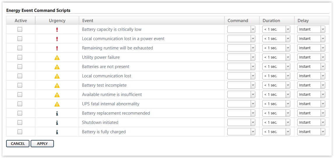Viewport: 334px width, 158px height.
Task: Click warning icon next to Batteries are not present
Action: 57,67
